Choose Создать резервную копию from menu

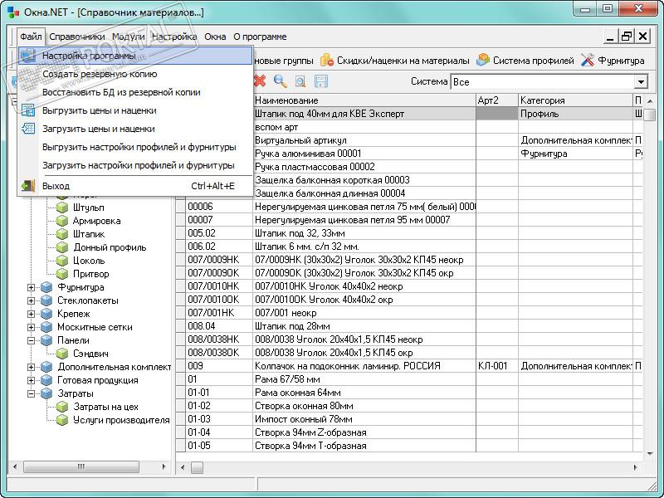[x=100, y=74]
